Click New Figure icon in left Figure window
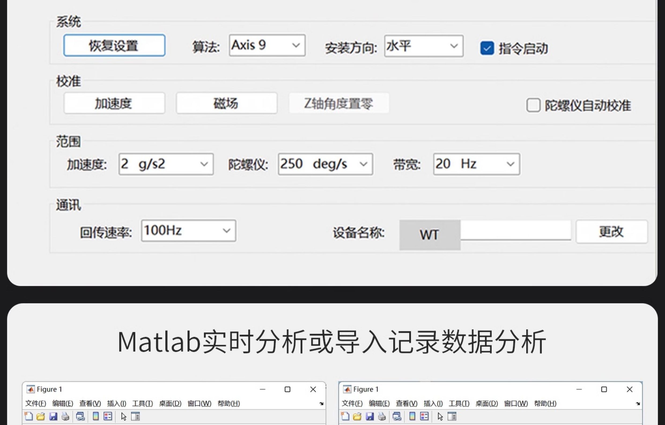Image resolution: width=665 pixels, height=425 pixels. tap(29, 416)
